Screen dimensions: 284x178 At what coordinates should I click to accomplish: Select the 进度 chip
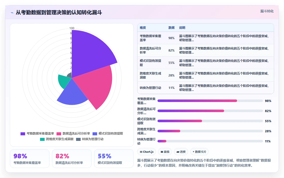point(181,152)
